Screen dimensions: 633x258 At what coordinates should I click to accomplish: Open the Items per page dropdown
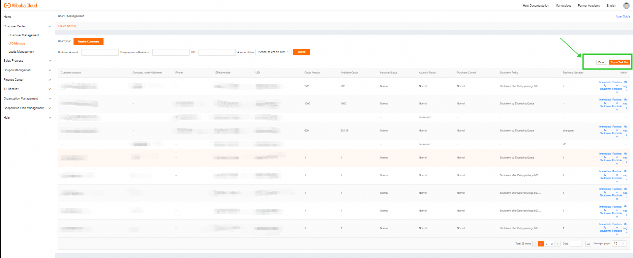pos(619,244)
